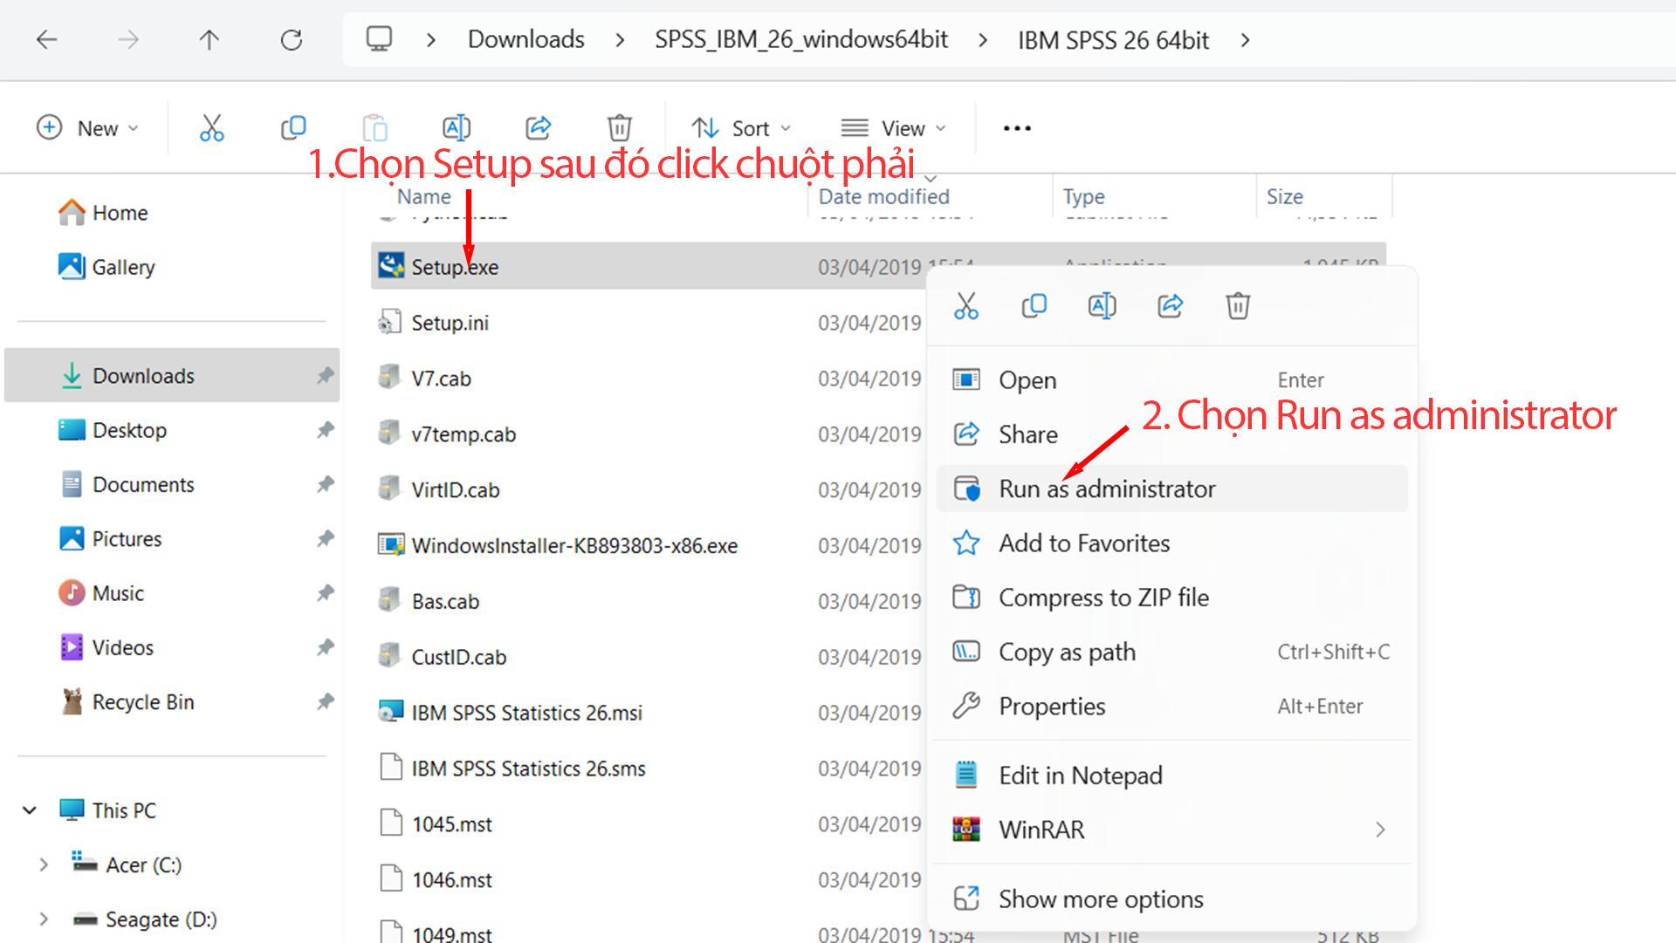Collapse the This PC tree node

[30, 810]
